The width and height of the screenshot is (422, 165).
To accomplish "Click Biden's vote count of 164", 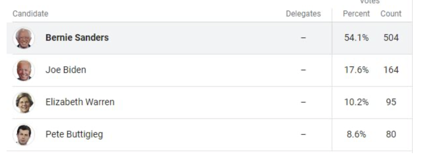I will 391,70.
